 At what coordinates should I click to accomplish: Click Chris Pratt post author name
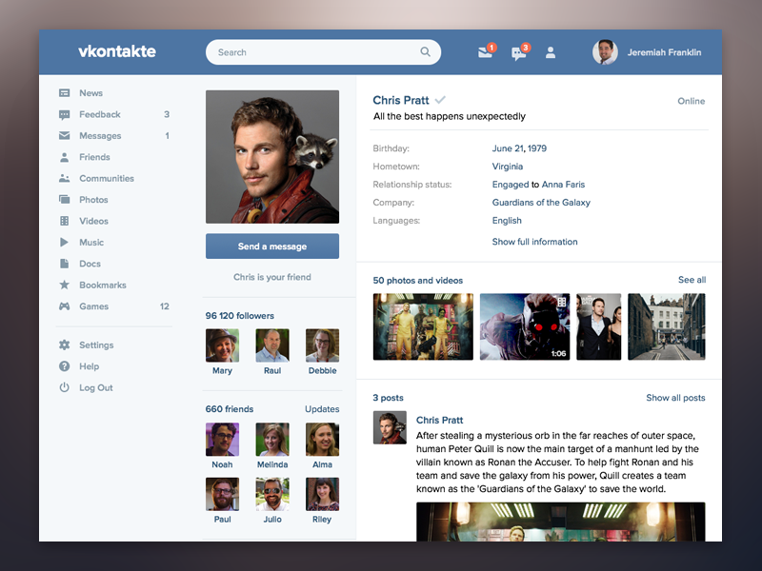[x=439, y=420]
